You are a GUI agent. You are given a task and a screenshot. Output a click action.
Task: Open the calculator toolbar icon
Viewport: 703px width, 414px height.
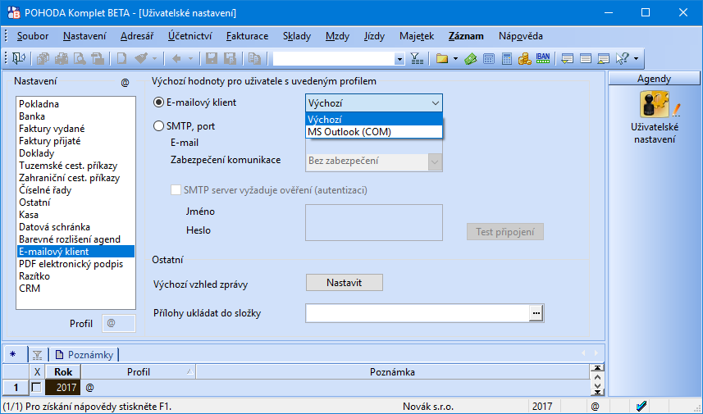pyautogui.click(x=507, y=58)
